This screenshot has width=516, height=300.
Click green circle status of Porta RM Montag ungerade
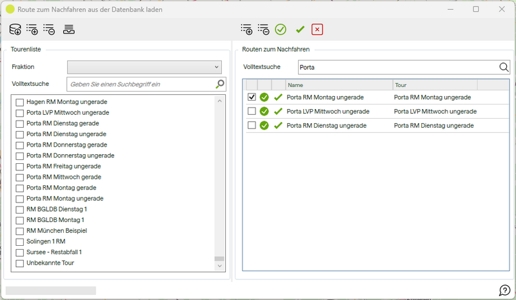pyautogui.click(x=264, y=97)
